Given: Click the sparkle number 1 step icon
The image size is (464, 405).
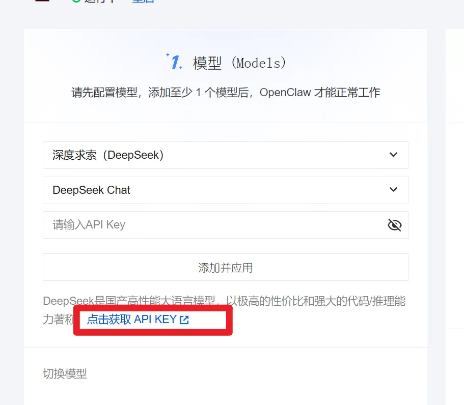Looking at the screenshot, I should click(174, 61).
